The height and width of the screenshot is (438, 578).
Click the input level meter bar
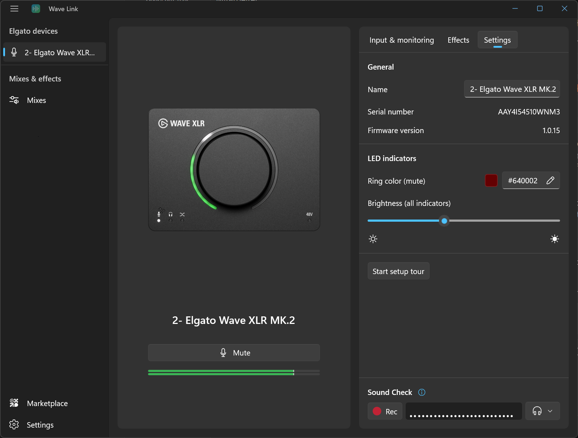tap(234, 372)
